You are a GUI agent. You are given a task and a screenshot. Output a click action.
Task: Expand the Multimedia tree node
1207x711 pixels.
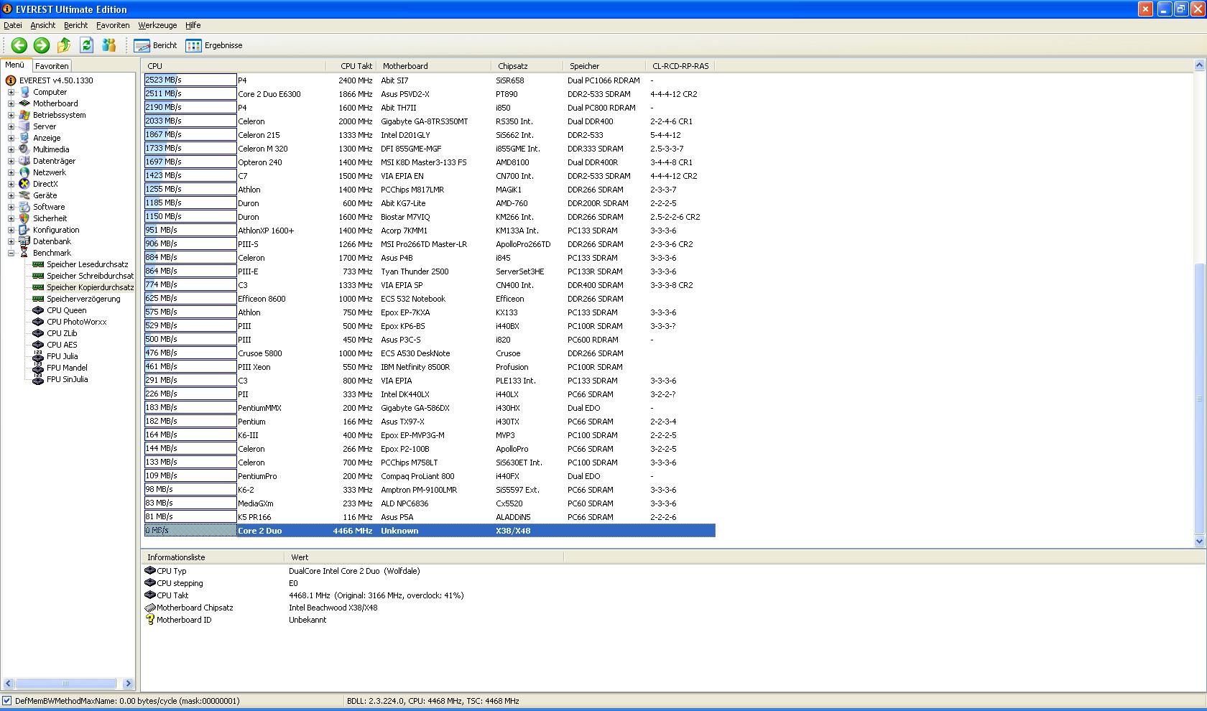tap(11, 149)
